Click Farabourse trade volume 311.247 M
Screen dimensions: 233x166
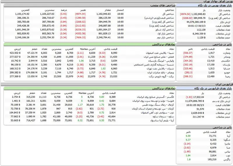coord(198,117)
